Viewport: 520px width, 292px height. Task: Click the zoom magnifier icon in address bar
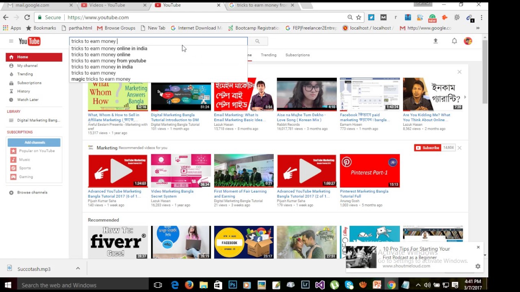pyautogui.click(x=350, y=17)
